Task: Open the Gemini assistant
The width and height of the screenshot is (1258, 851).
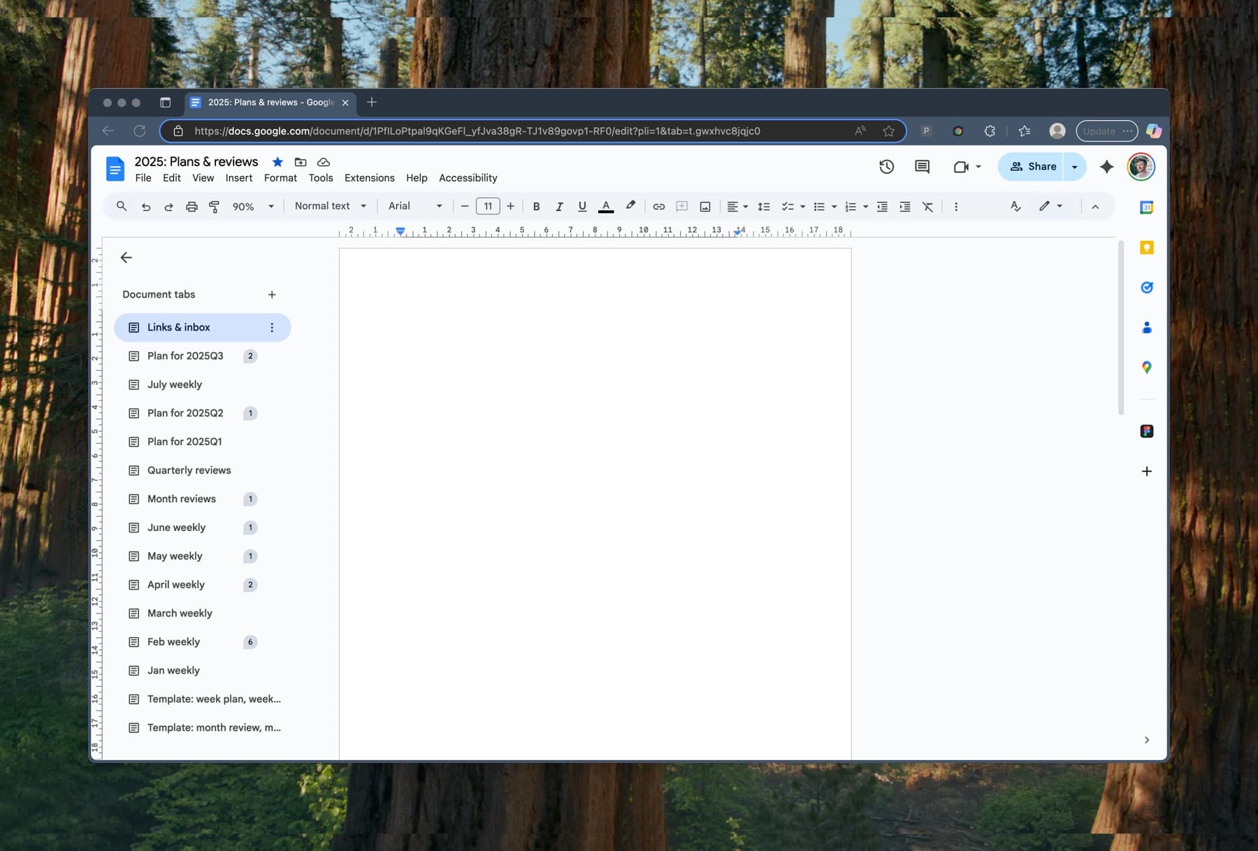Action: 1106,167
